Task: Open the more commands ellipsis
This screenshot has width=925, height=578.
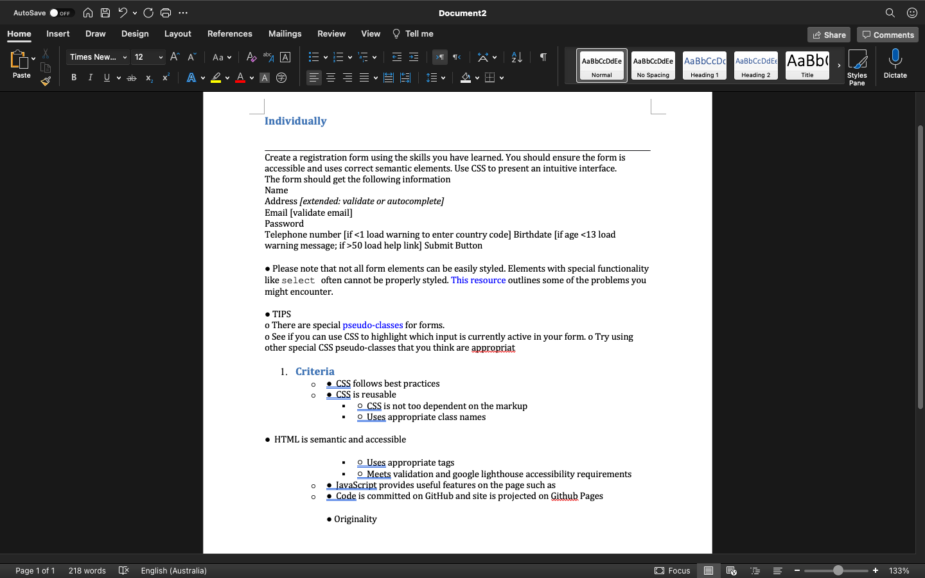Action: tap(183, 13)
